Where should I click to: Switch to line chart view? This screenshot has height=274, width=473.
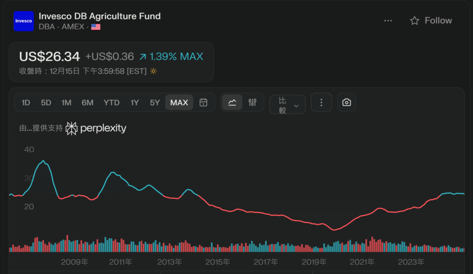tap(232, 103)
